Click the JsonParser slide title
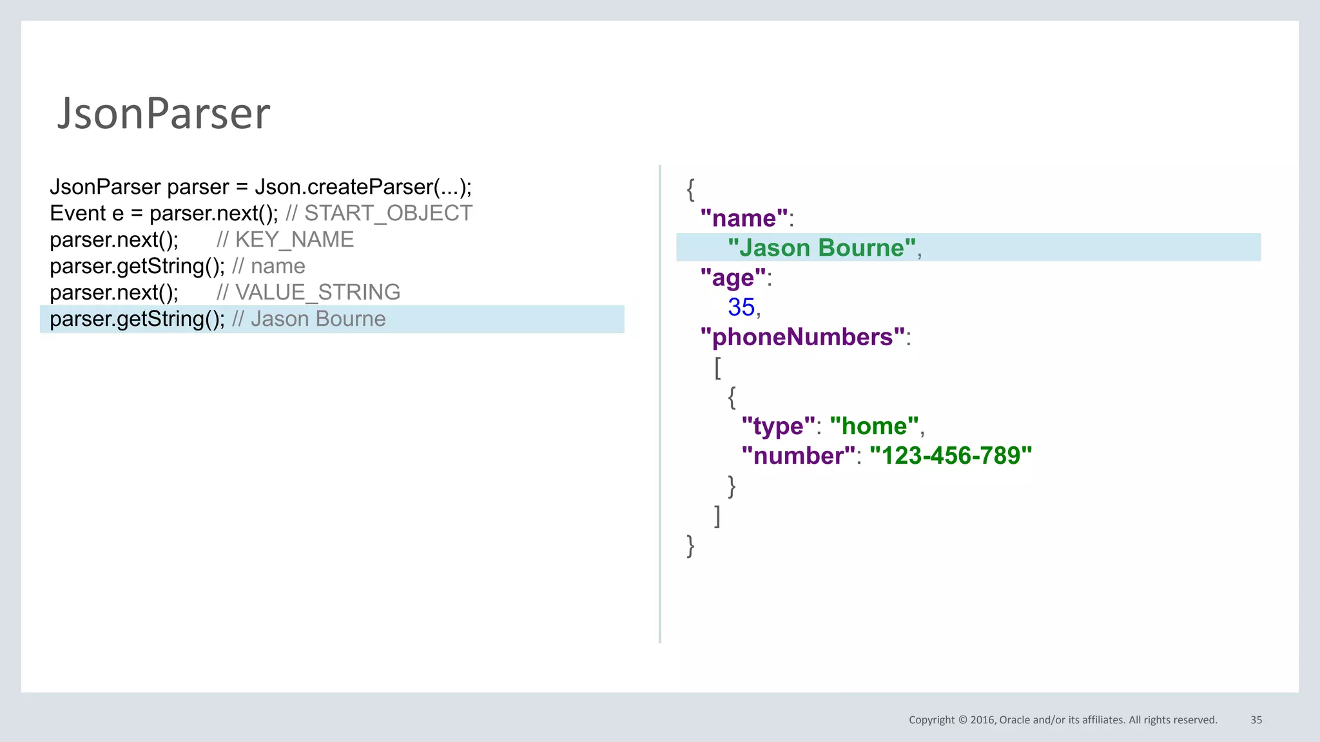The image size is (1320, 742). (164, 113)
